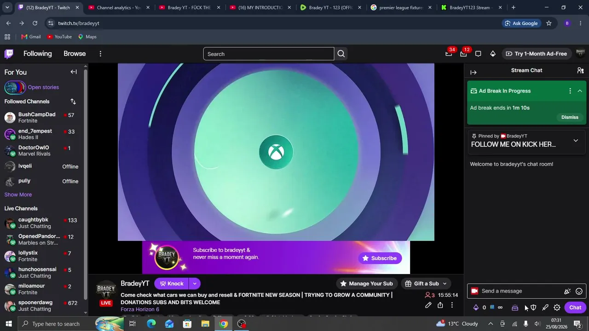Open the chat community users list
The width and height of the screenshot is (589, 331).
580,70
